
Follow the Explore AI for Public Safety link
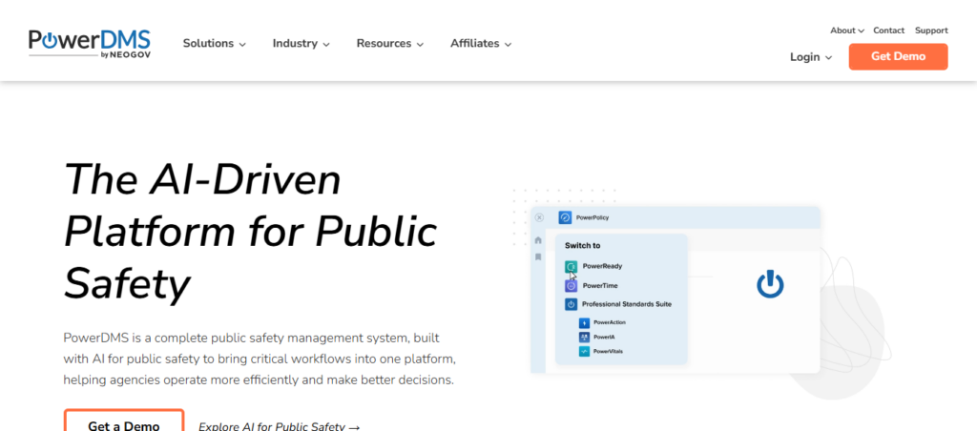tap(279, 426)
